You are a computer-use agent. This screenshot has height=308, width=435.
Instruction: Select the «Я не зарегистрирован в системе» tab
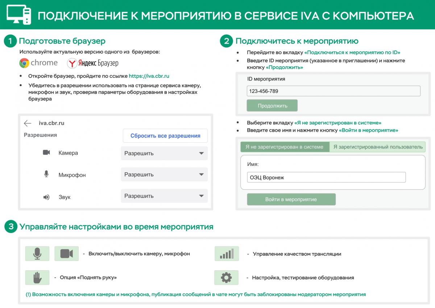coord(285,147)
